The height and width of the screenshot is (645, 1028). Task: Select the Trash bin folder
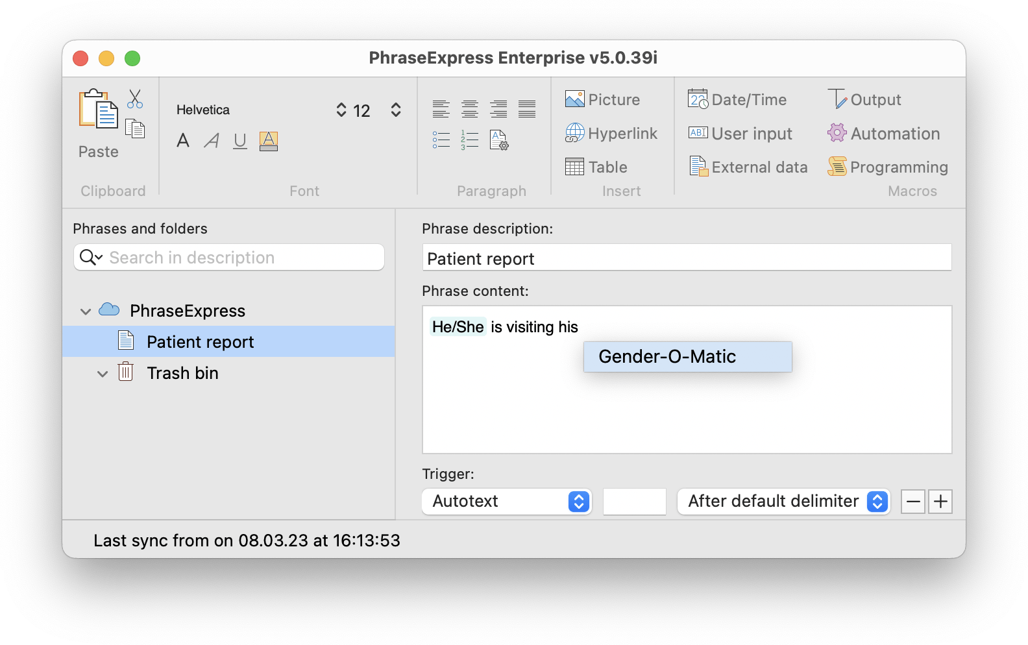tap(167, 372)
